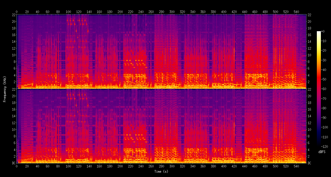Click upper channel's left-axis 10 kHz label
Screen dimensions: 331x177
[14, 55]
